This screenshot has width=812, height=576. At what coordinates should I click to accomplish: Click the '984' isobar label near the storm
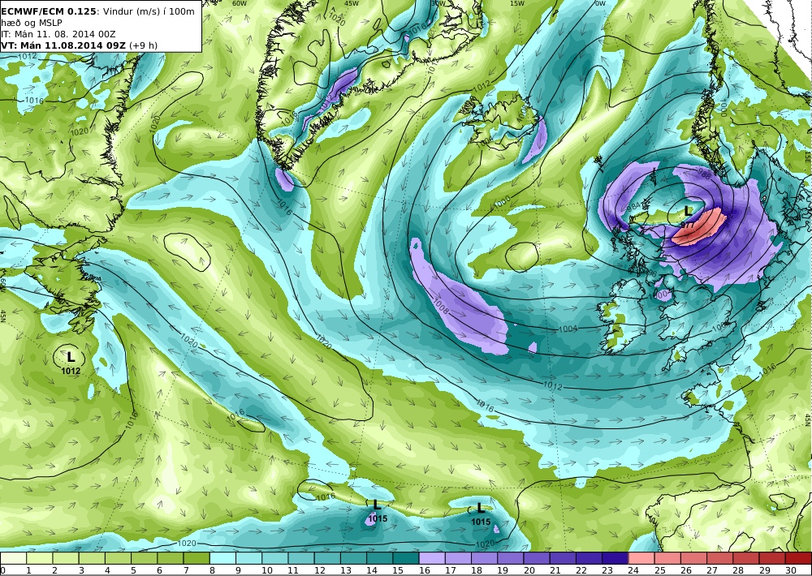coord(633,207)
